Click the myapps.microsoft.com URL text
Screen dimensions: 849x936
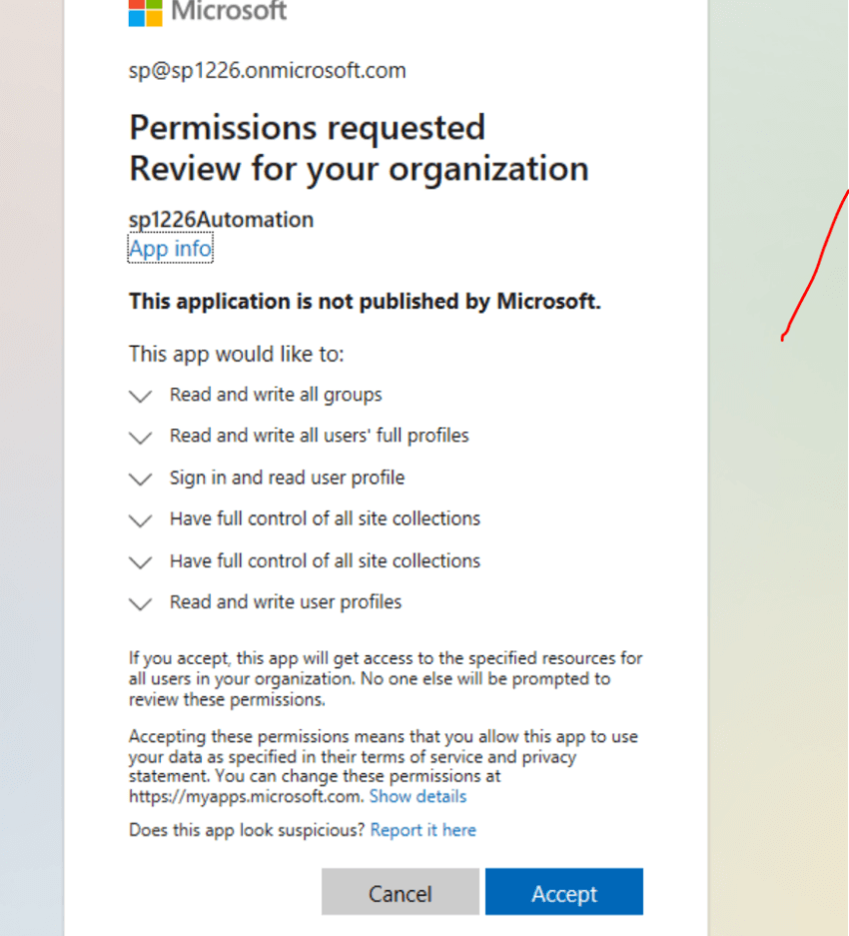coord(246,796)
